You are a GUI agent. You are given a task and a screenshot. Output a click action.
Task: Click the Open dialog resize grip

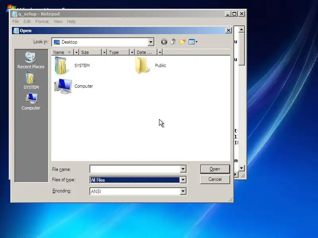coord(231,200)
